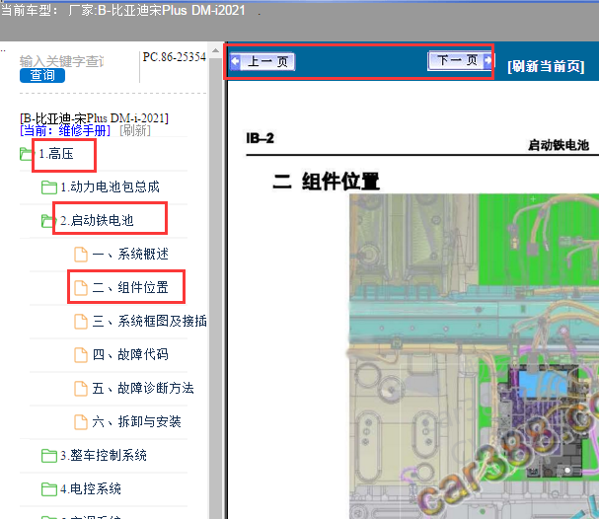Click the 启动铁电池 page header text
Viewport: 599px width, 519px height.
tap(559, 145)
